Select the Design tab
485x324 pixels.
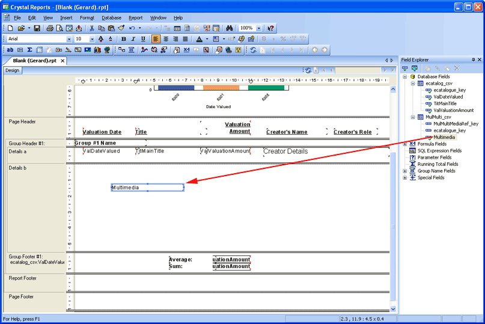(x=12, y=70)
